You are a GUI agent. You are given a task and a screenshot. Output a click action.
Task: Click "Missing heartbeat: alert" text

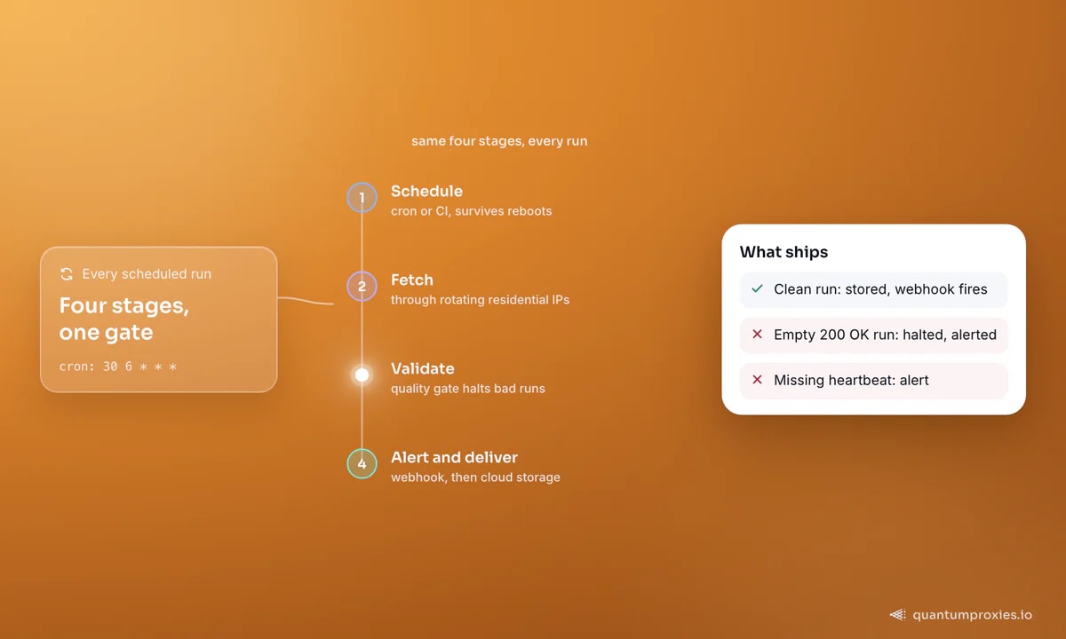851,380
